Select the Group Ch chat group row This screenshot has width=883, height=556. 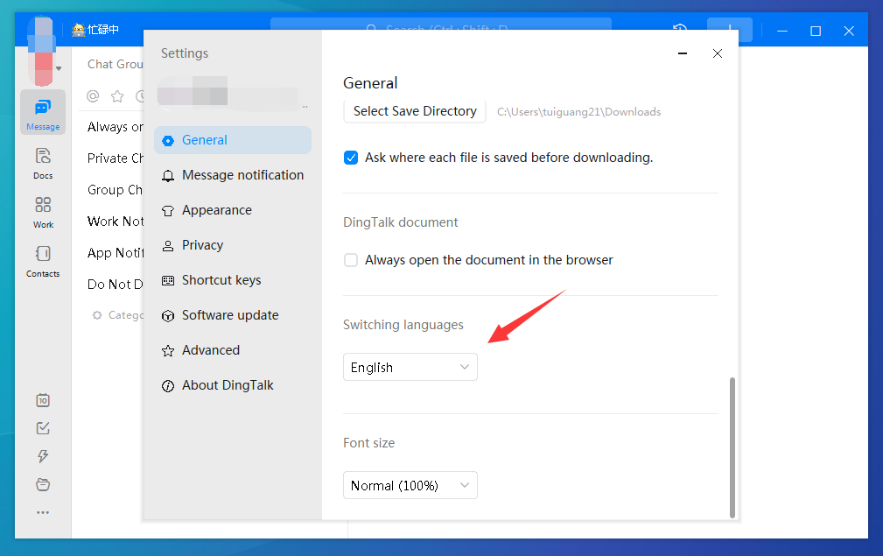coord(115,190)
